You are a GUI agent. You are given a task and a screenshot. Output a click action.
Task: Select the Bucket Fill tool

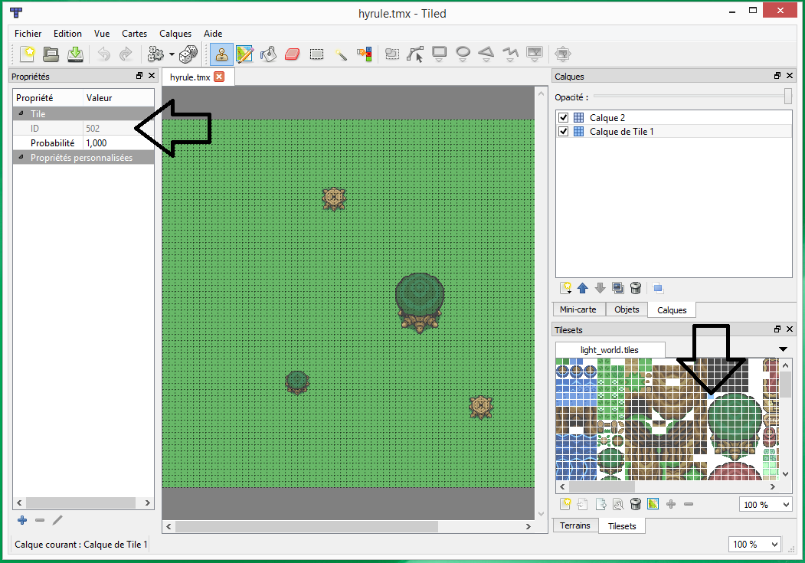coord(268,54)
